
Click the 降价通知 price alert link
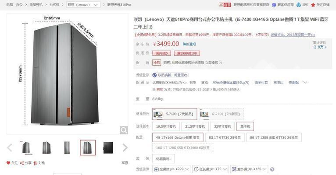189,44
